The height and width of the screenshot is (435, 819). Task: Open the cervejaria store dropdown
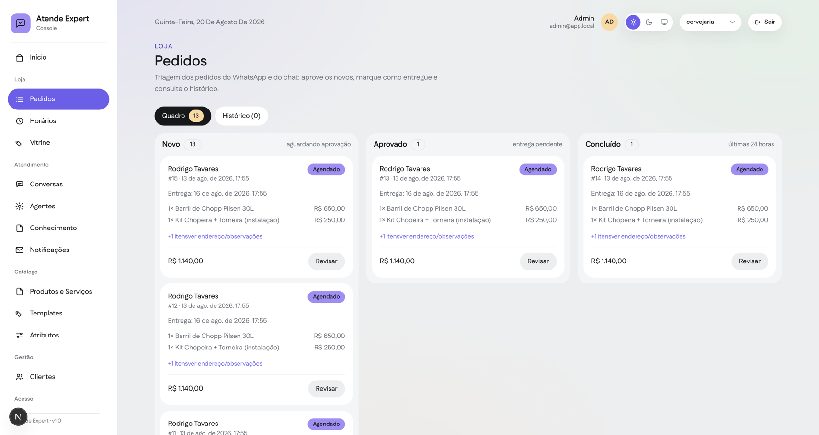[x=710, y=22]
